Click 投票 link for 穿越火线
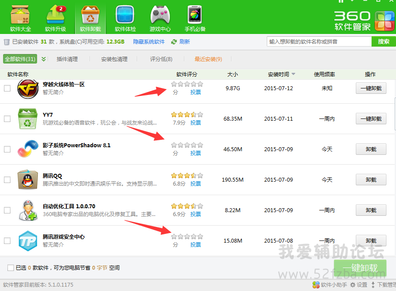The height and width of the screenshot is (291, 396). click(x=196, y=92)
